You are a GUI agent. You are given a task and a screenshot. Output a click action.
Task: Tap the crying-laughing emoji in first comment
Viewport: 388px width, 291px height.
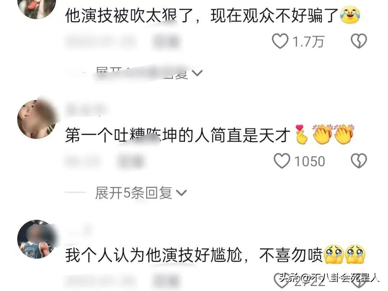(x=350, y=15)
